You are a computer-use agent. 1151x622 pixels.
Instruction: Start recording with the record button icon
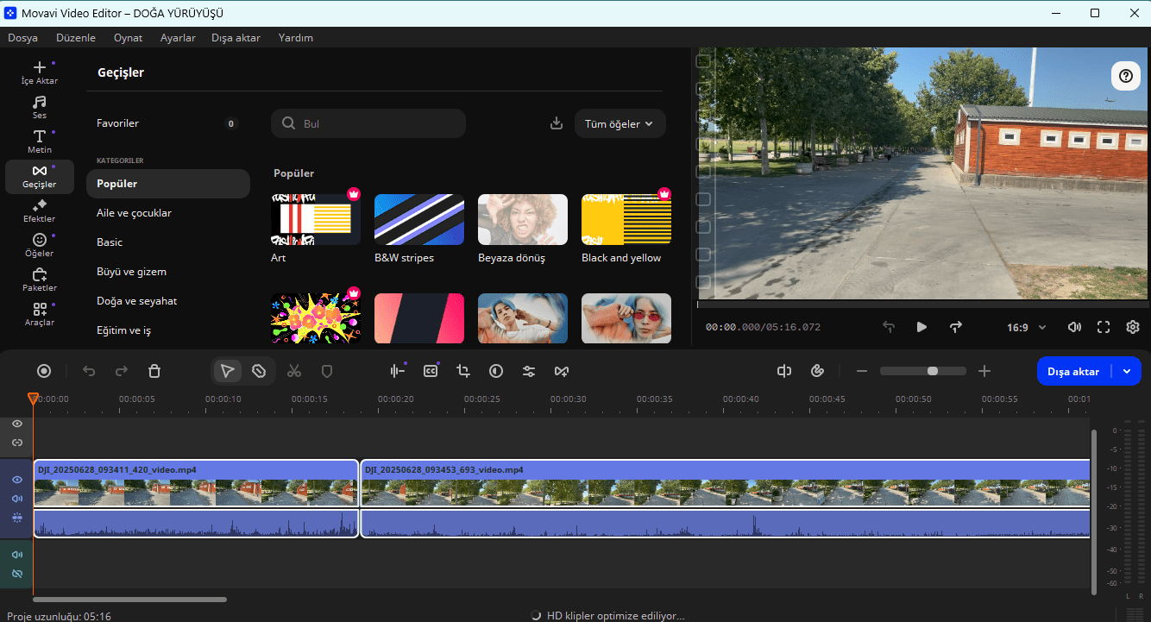tap(44, 371)
